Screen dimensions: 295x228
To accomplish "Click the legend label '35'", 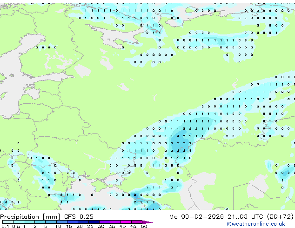I will (x=112, y=226).
